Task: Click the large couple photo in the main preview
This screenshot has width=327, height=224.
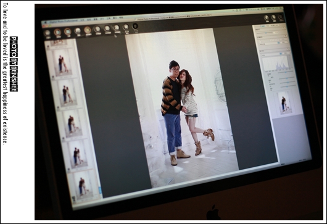Action: (x=181, y=107)
